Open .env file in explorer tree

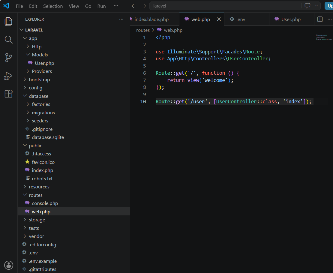click(74, 253)
